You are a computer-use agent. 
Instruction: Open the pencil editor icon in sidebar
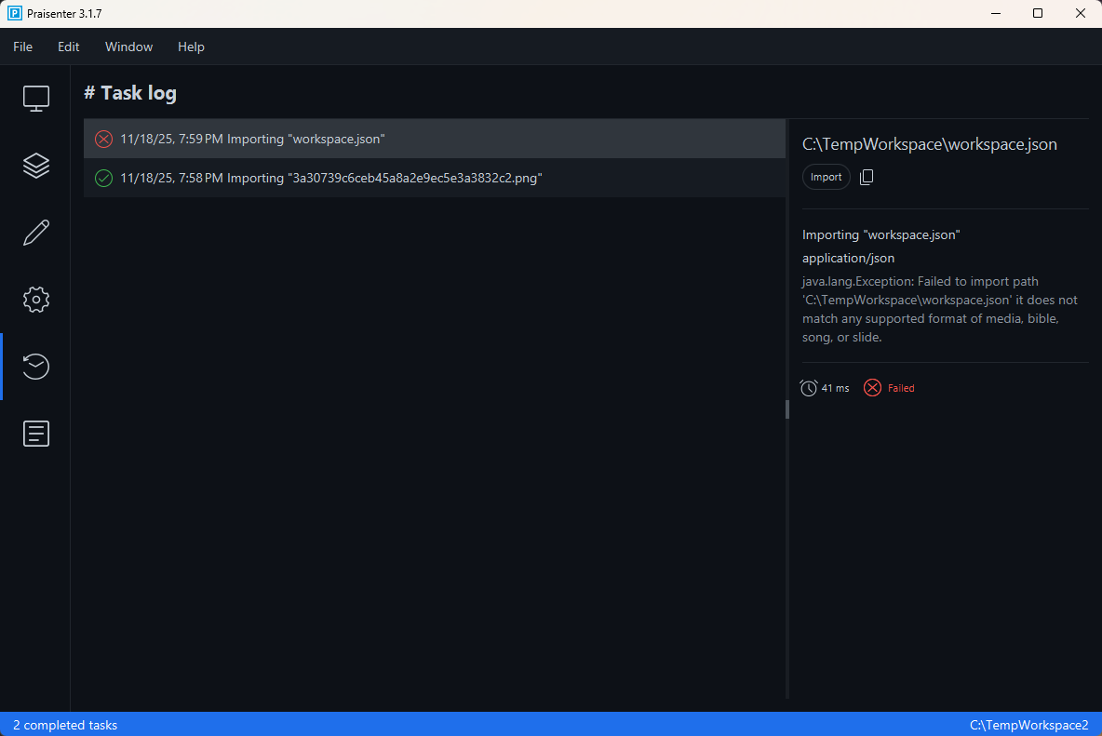[x=36, y=233]
